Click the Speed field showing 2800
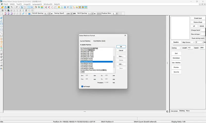 point(202,48)
